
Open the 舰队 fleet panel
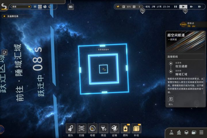[70, 128]
